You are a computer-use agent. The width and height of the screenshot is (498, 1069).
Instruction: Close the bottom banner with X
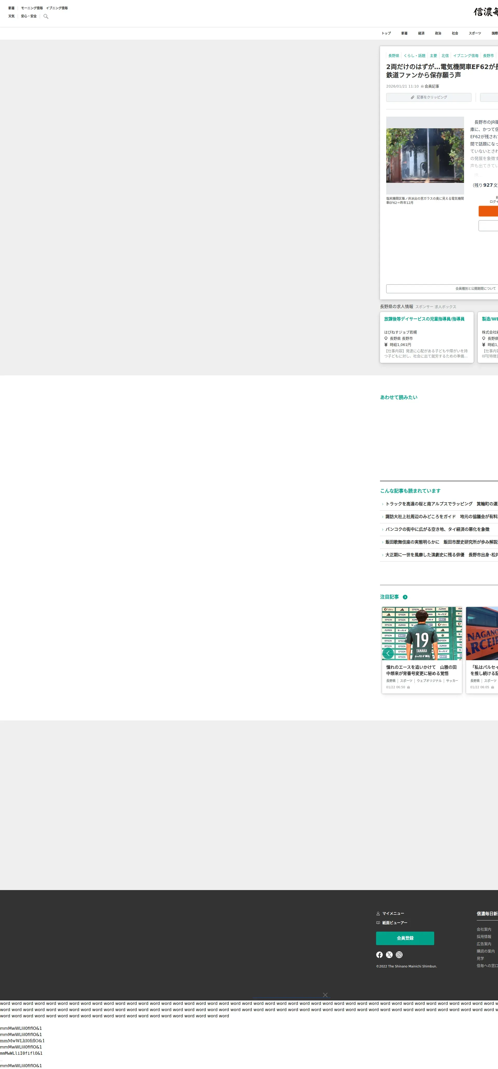pos(325,995)
